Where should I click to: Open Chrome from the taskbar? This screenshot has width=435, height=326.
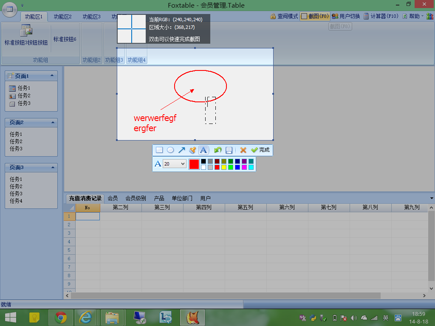click(61, 318)
